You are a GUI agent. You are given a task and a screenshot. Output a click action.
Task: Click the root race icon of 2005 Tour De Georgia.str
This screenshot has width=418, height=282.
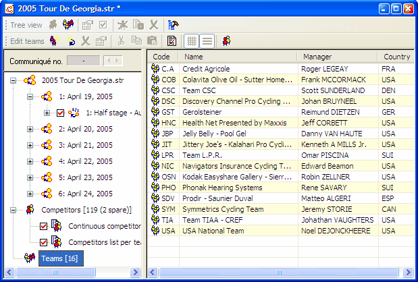pos(30,80)
